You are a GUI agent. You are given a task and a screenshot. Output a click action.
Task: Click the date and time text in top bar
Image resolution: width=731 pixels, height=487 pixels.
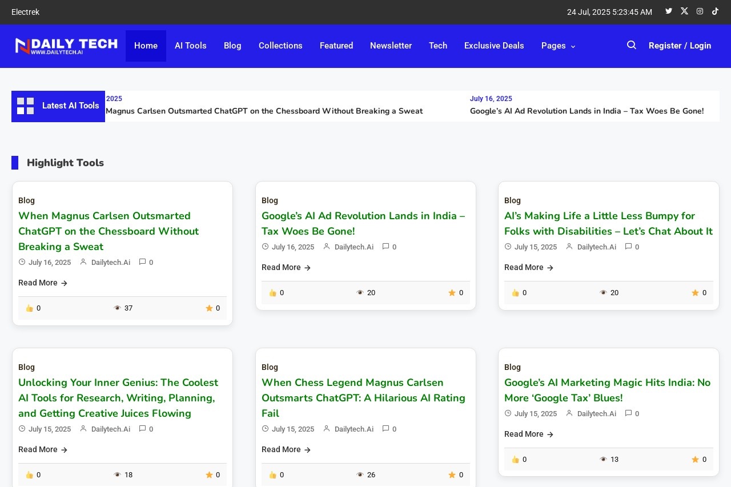click(609, 12)
